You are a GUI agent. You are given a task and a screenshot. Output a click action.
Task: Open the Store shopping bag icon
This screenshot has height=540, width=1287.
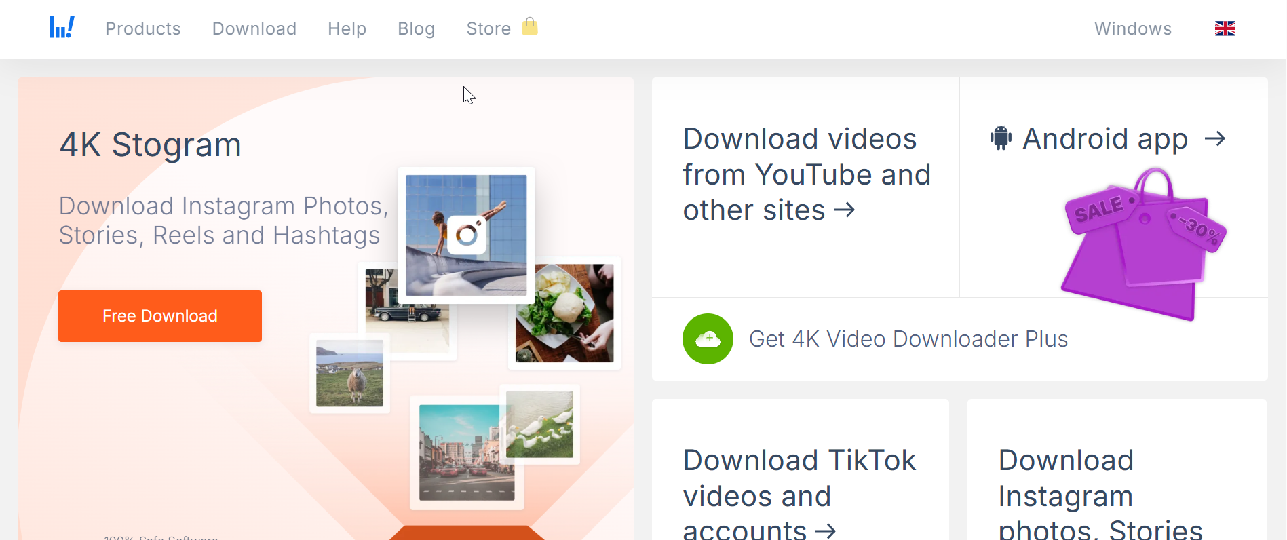click(x=530, y=26)
